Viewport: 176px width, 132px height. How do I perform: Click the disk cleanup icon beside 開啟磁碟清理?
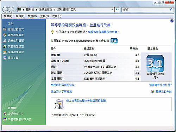tap(5, 52)
